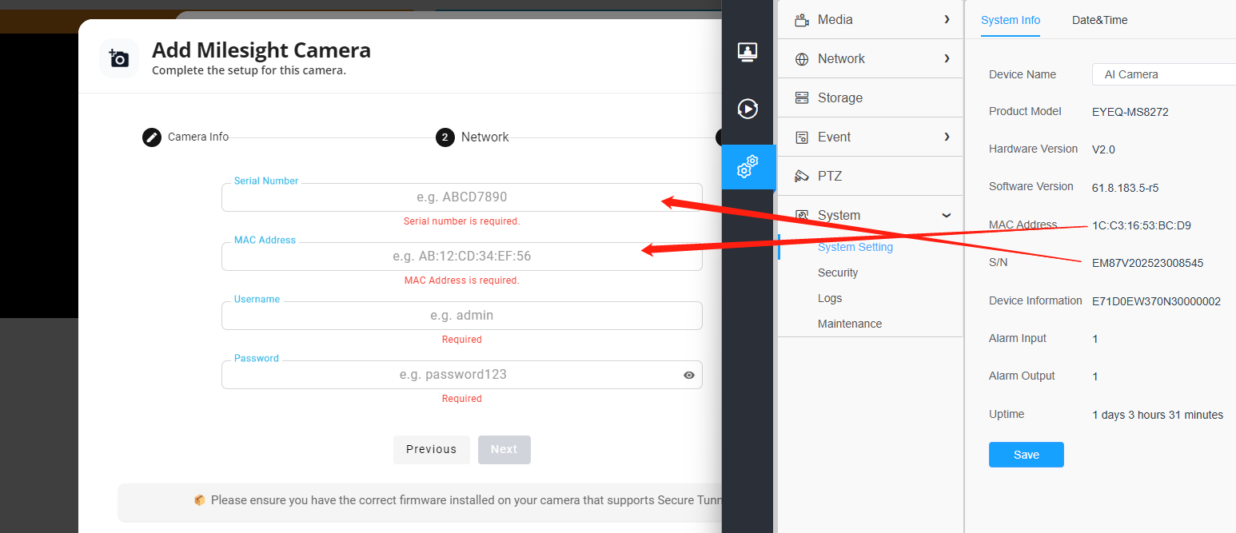Focus the Serial Number input field

462,197
